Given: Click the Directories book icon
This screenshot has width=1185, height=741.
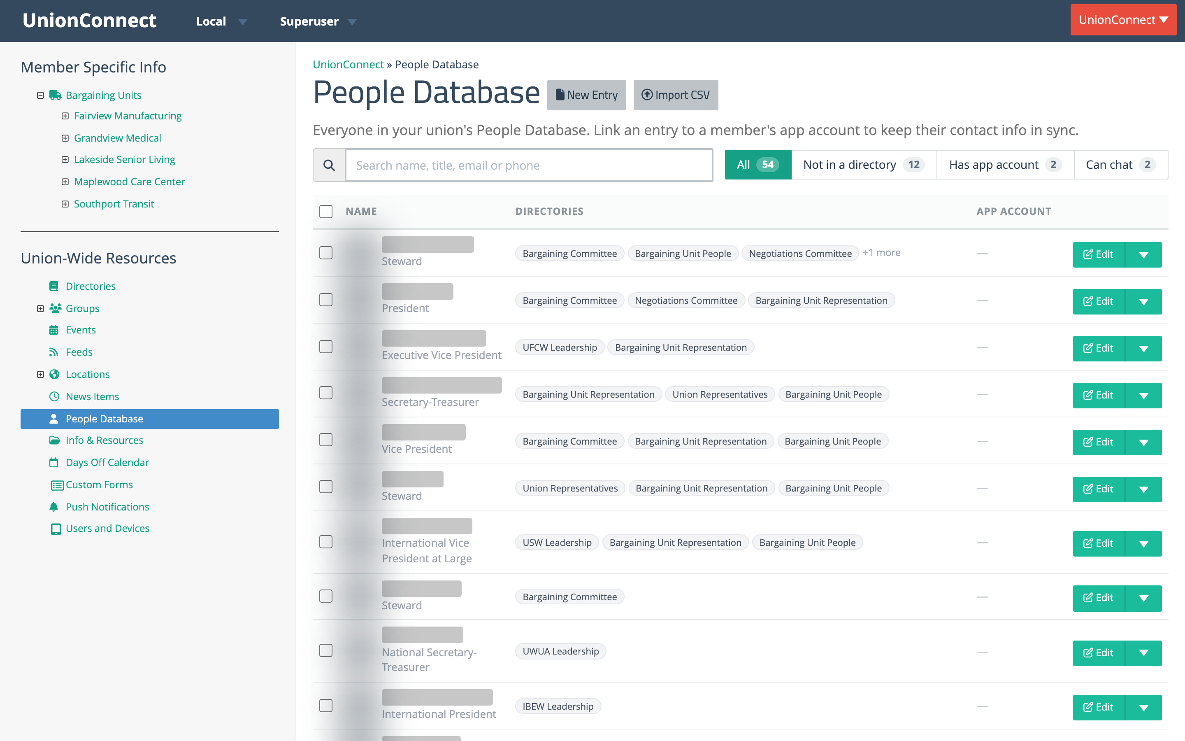Looking at the screenshot, I should (x=54, y=286).
